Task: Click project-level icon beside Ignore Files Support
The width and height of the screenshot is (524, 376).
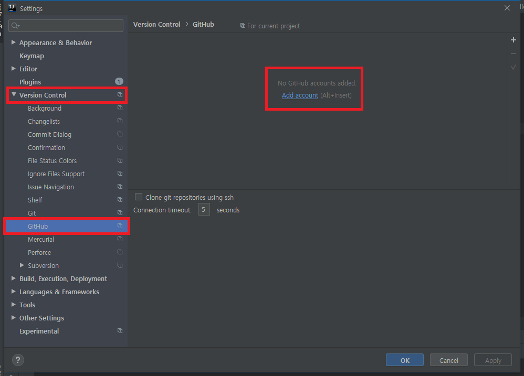Action: tap(120, 174)
